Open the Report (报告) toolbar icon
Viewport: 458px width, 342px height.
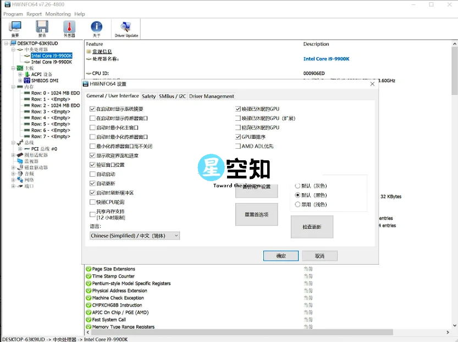[x=41, y=27]
